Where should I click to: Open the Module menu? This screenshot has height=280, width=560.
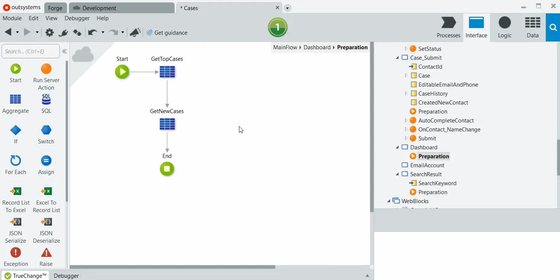click(x=12, y=18)
